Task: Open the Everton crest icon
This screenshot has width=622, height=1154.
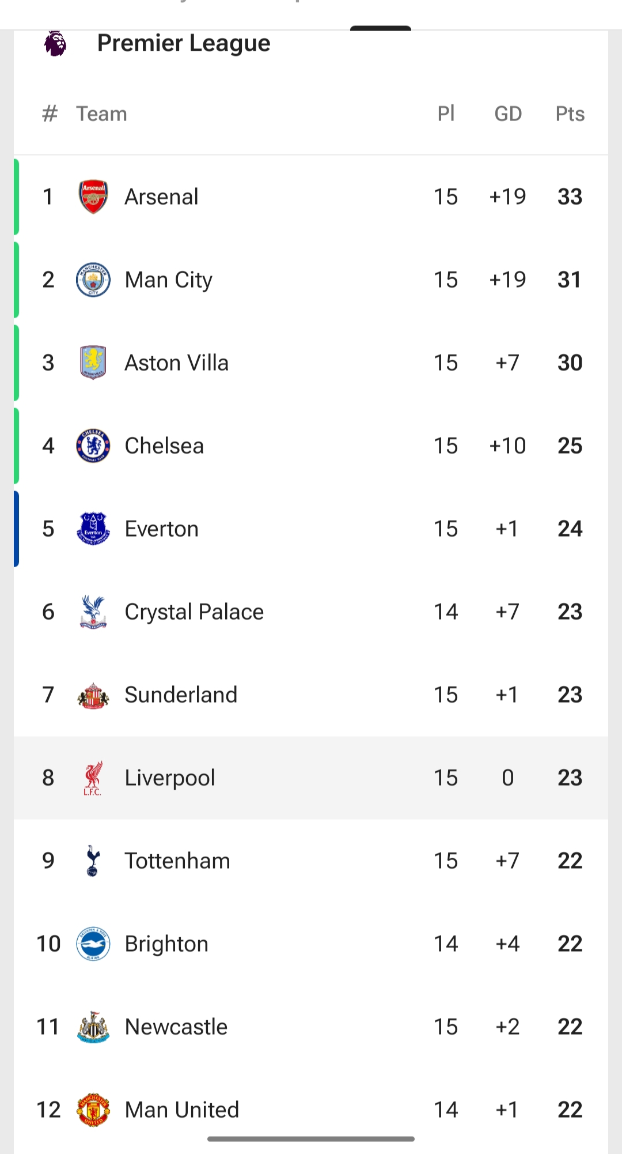Action: (93, 529)
